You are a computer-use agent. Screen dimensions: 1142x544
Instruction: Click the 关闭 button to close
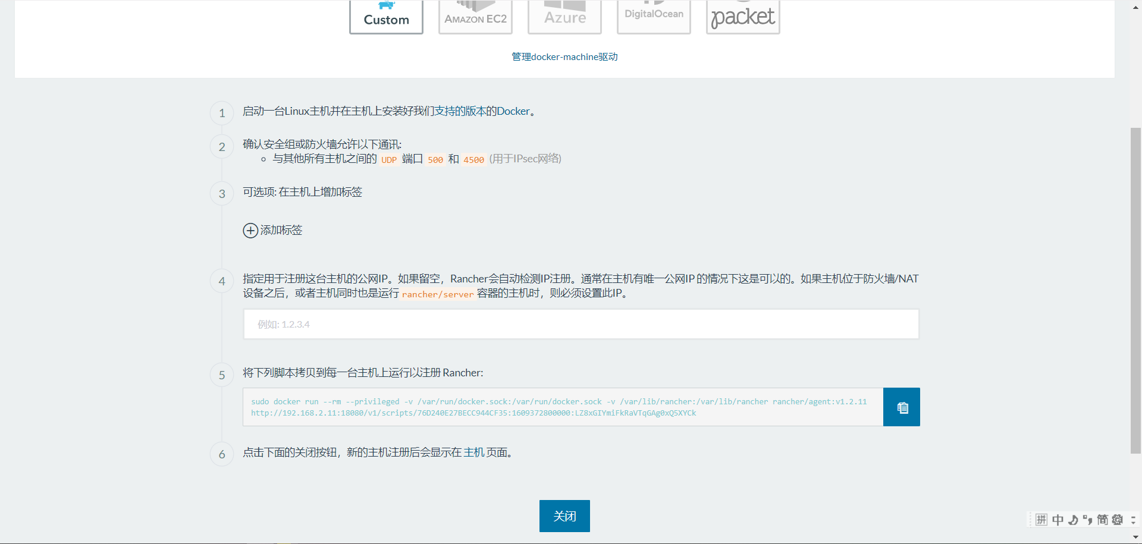coord(564,515)
